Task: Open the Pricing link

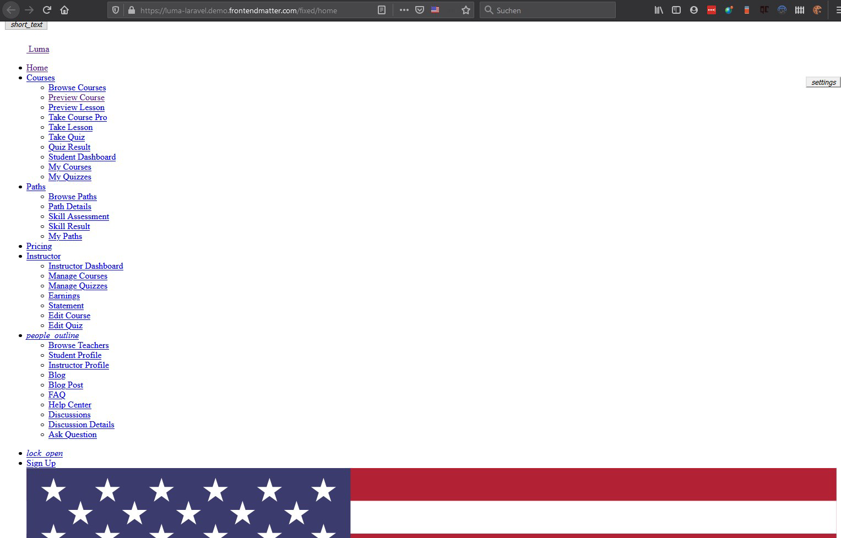Action: (39, 246)
